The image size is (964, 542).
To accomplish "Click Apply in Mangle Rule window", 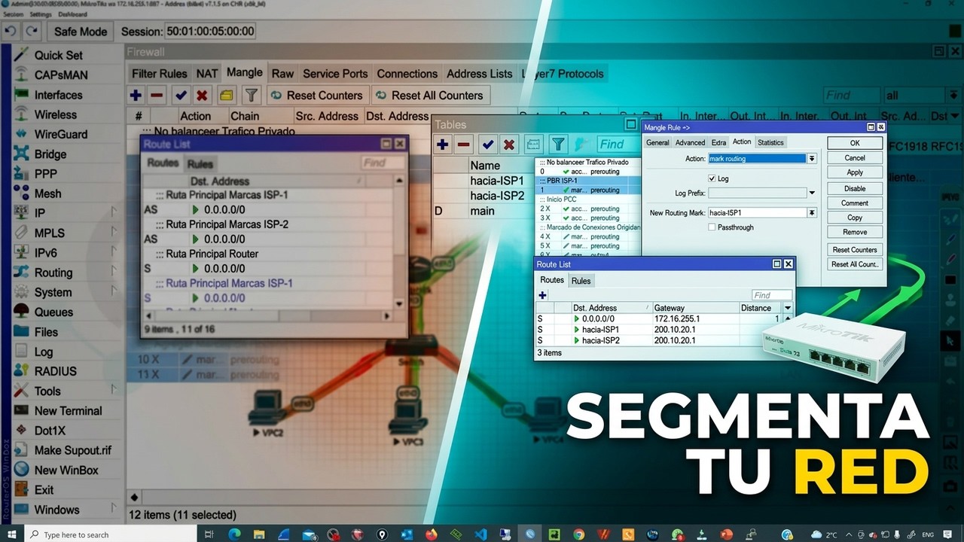I will (855, 172).
